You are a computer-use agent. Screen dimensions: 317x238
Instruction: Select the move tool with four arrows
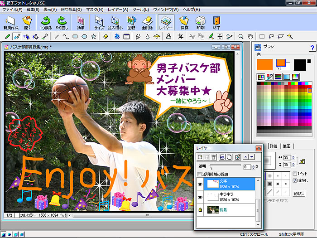[220, 37]
